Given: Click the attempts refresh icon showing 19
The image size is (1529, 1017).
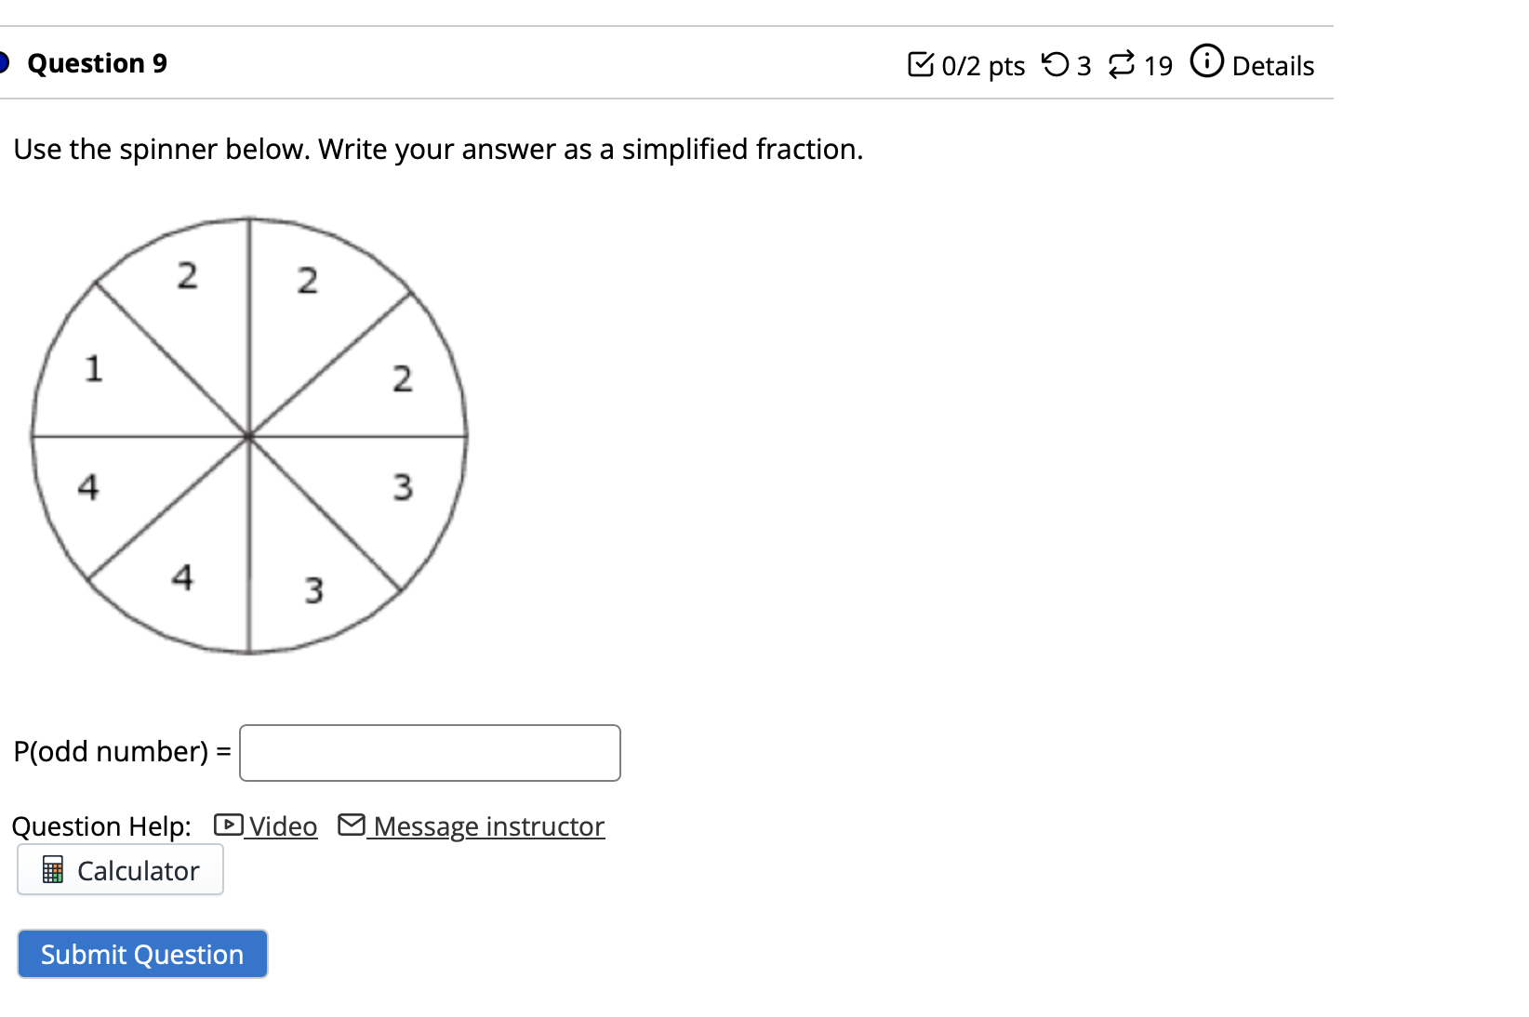Looking at the screenshot, I should point(1123,63).
